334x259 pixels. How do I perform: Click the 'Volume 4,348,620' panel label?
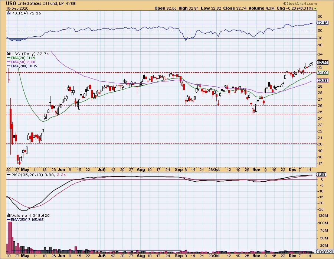tap(30, 215)
